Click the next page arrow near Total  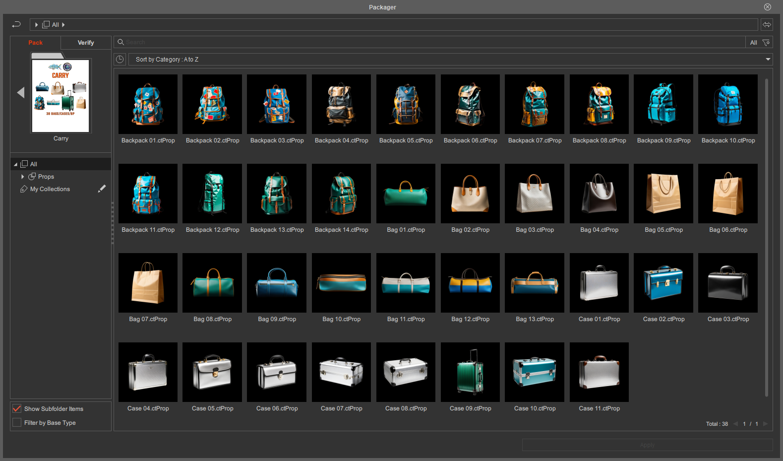(x=765, y=424)
